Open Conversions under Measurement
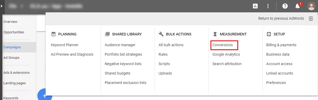Image resolution: width=318 pixels, height=100 pixels. (223, 45)
